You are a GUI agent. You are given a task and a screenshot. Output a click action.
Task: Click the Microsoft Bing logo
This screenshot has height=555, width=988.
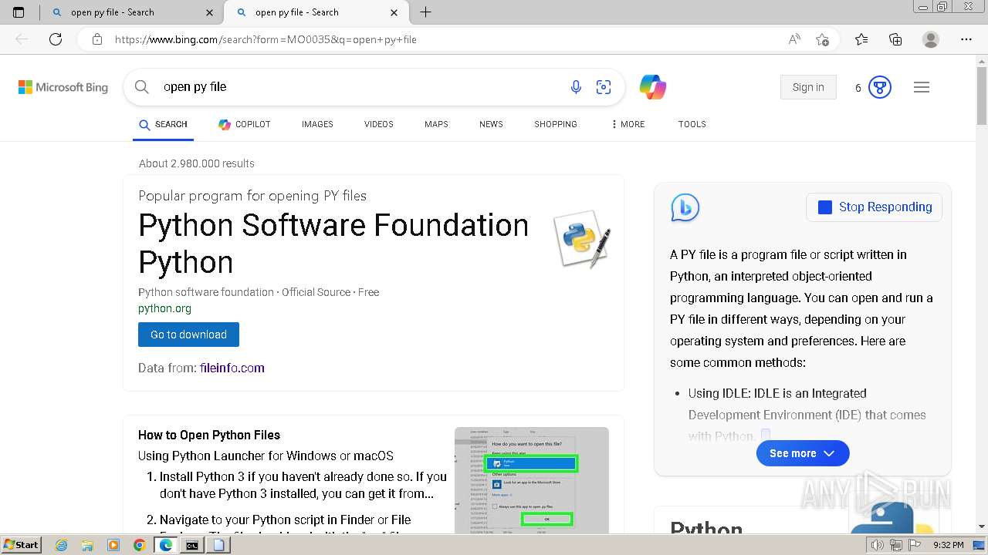click(x=63, y=87)
